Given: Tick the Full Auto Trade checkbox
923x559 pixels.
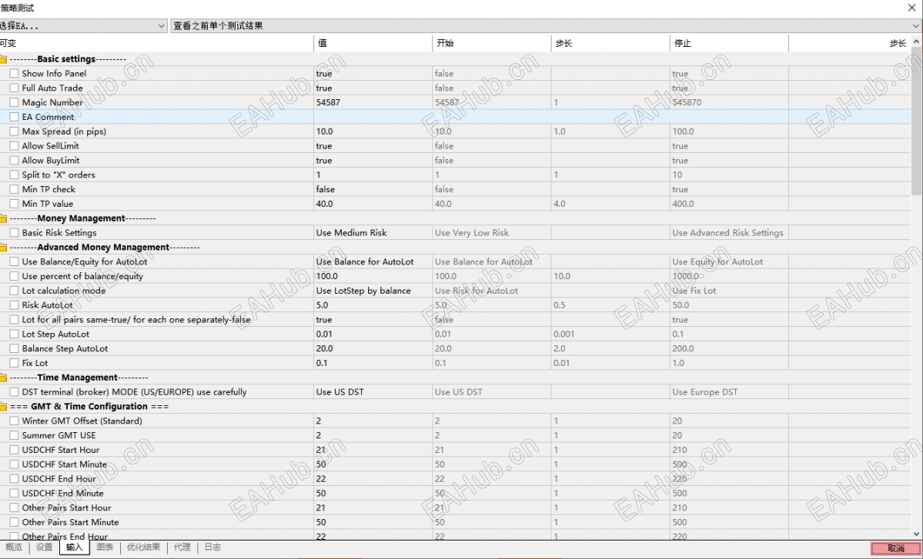Looking at the screenshot, I should click(14, 88).
